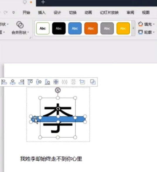Switch to the 切换 tab
This screenshot has width=157, height=172.
pyautogui.click(x=73, y=13)
